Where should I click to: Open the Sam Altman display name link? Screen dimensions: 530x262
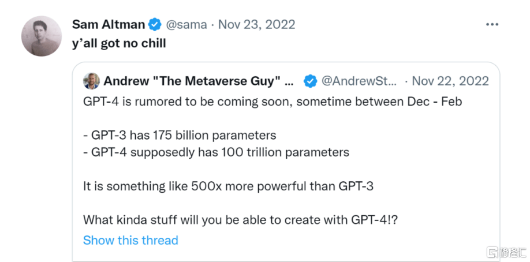click(x=108, y=24)
